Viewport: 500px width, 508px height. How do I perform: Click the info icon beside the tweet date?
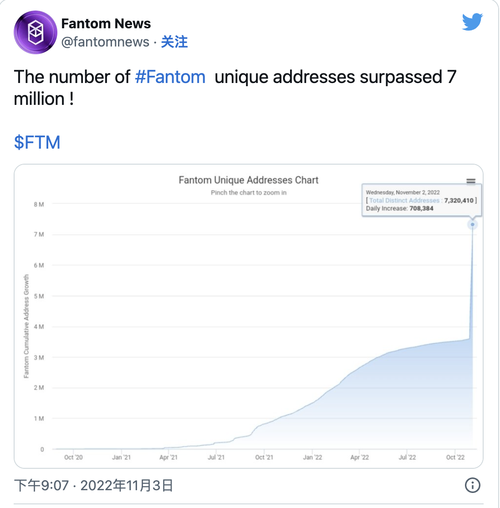click(x=473, y=485)
